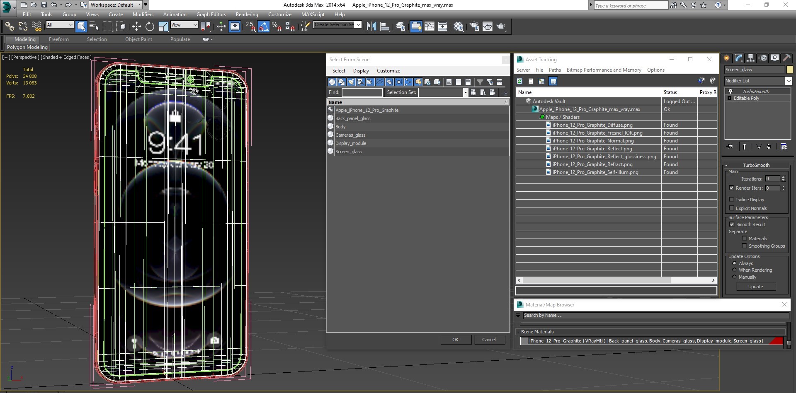796x393 pixels.
Task: Click the Mirror tool icon
Action: coord(371,27)
